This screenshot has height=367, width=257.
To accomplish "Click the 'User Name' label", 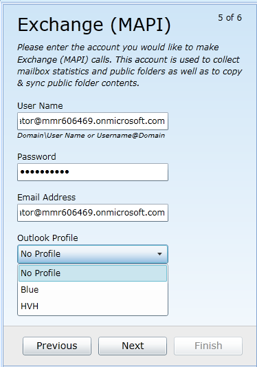I will click(40, 106).
